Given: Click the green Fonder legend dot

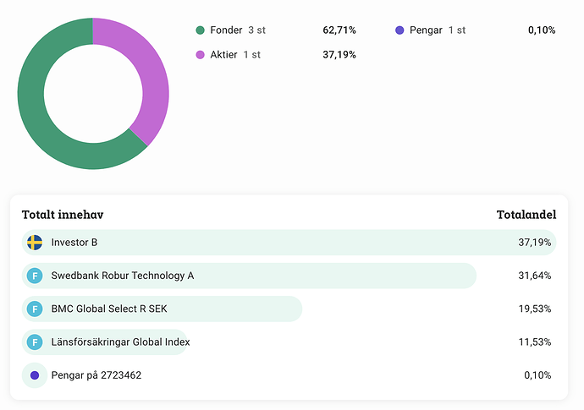Looking at the screenshot, I should tap(200, 30).
